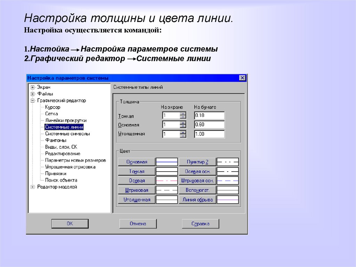This screenshot has width=356, height=267.
Task: Click Линия обрыва purple line swatch
Action: [228, 200]
